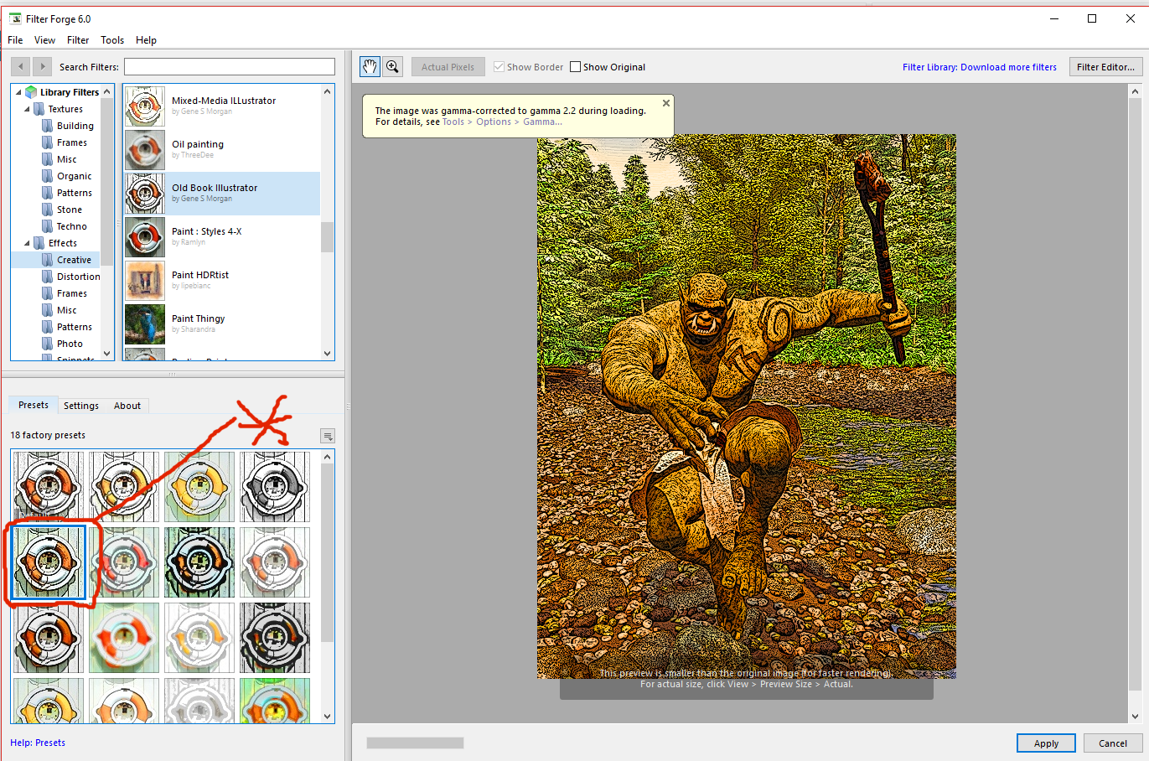Viewport: 1149px width, 761px height.
Task: Collapse the Textures category arrow
Action: pyautogui.click(x=27, y=109)
